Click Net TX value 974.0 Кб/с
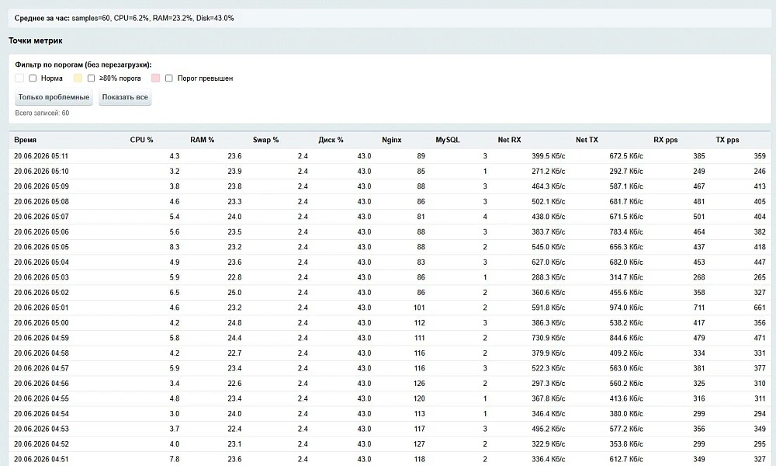 (x=626, y=308)
